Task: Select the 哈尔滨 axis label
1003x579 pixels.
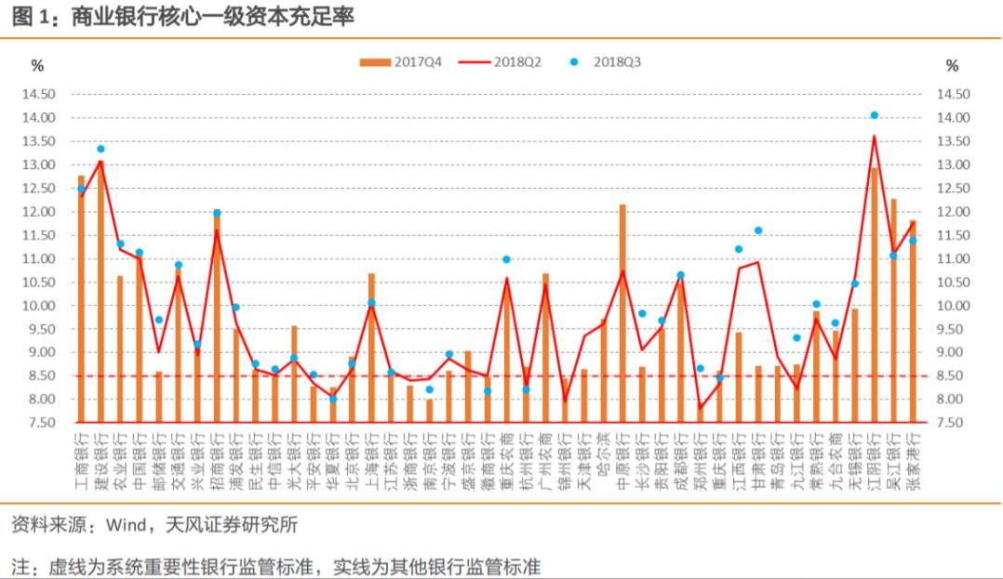Action: click(x=604, y=454)
